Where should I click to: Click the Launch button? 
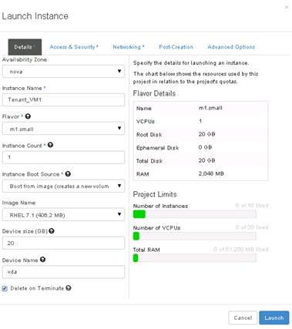point(274,318)
